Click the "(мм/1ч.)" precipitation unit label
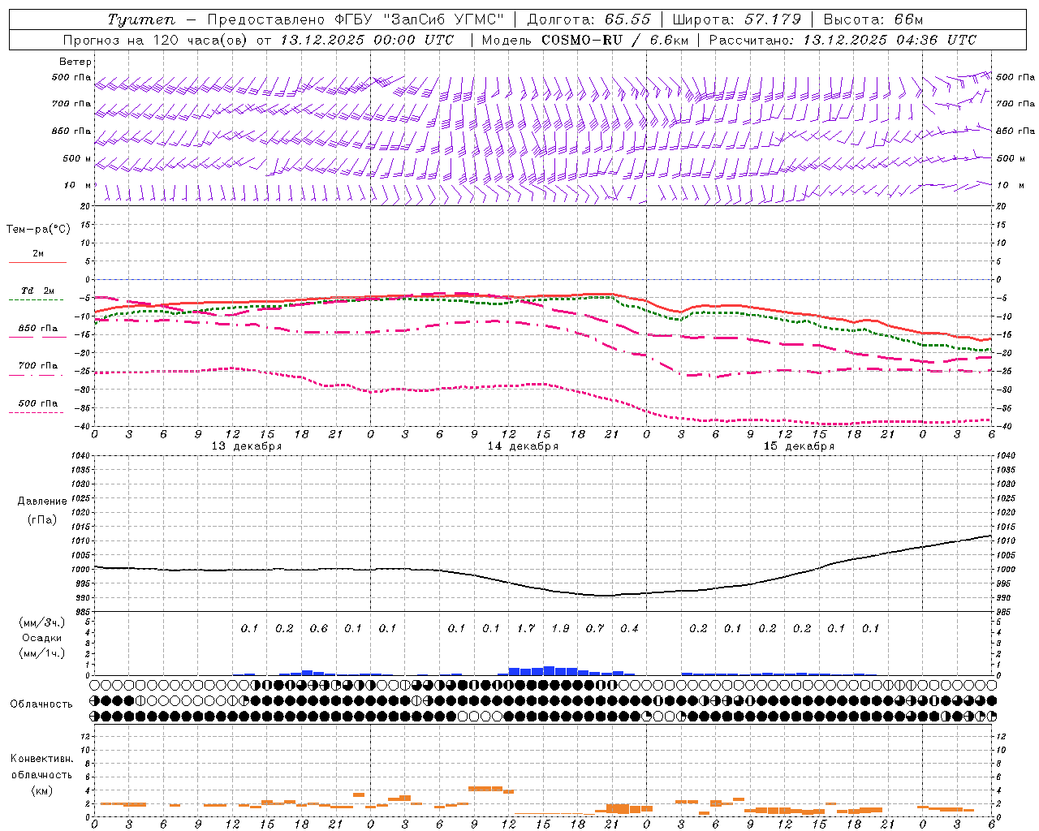This screenshot has height=831, width=1039. (x=42, y=653)
